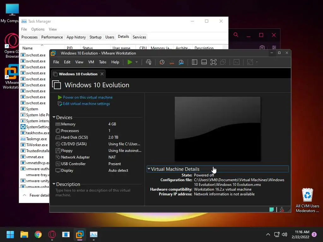Click Edit virtual machine settings link
Screen dimensions: 323x242
pos(86,104)
